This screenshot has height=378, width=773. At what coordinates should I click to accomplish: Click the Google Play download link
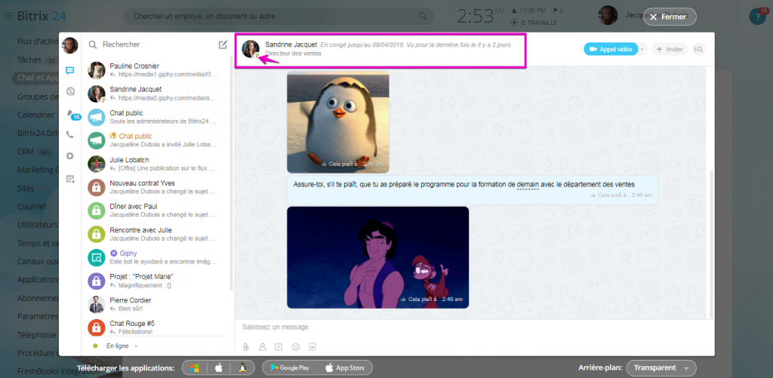click(x=291, y=367)
